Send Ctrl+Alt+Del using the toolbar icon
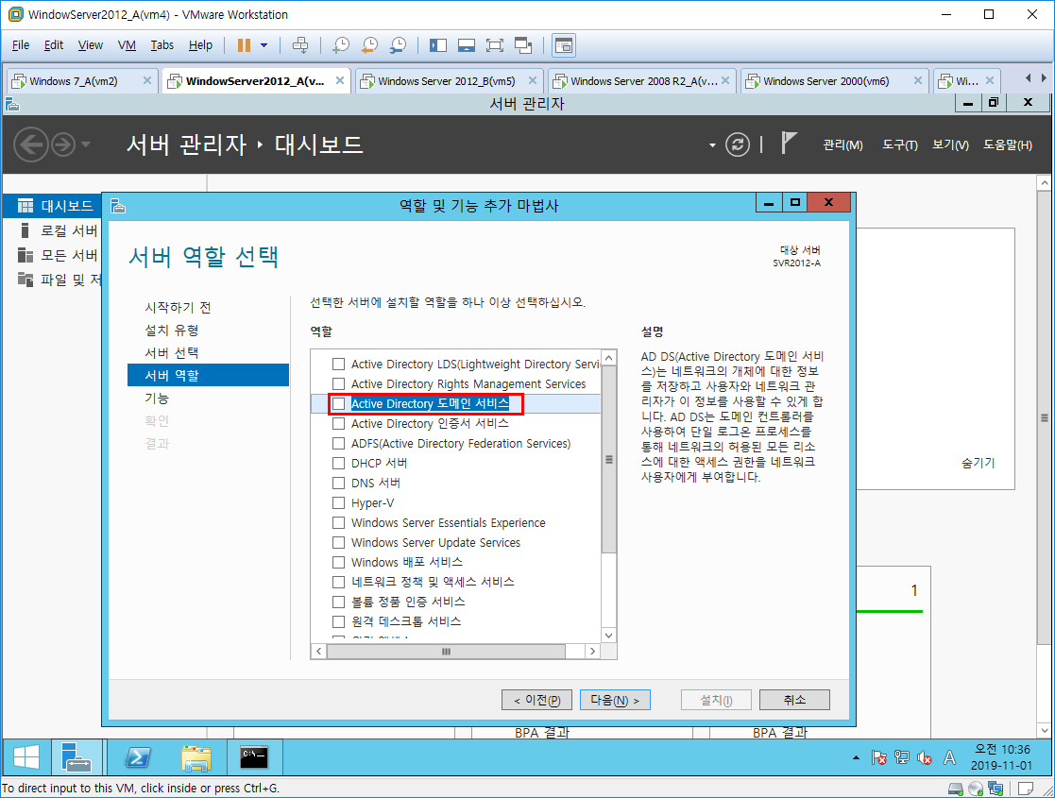The height and width of the screenshot is (798, 1055). pyautogui.click(x=300, y=45)
